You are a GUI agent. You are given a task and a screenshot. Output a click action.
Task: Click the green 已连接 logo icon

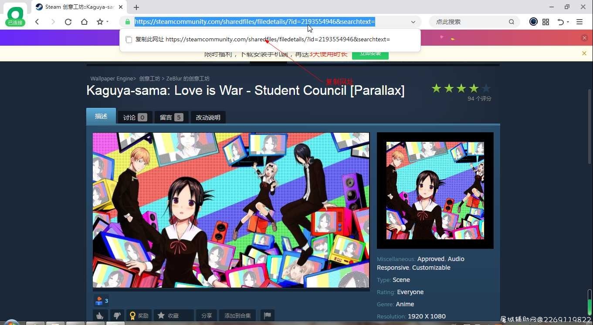[x=15, y=16]
